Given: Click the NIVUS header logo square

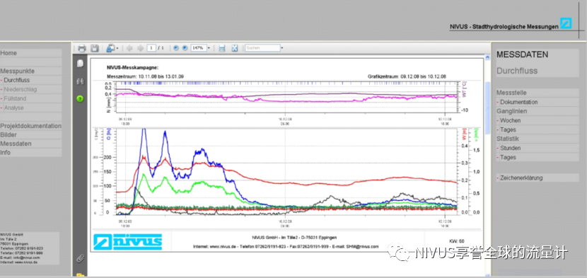Looking at the screenshot, I should (566, 23).
